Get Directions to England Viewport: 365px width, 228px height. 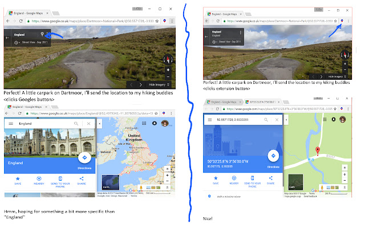84,158
